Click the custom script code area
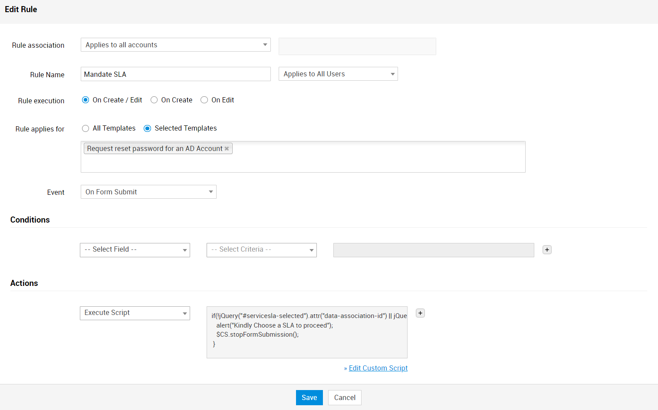 (307, 332)
